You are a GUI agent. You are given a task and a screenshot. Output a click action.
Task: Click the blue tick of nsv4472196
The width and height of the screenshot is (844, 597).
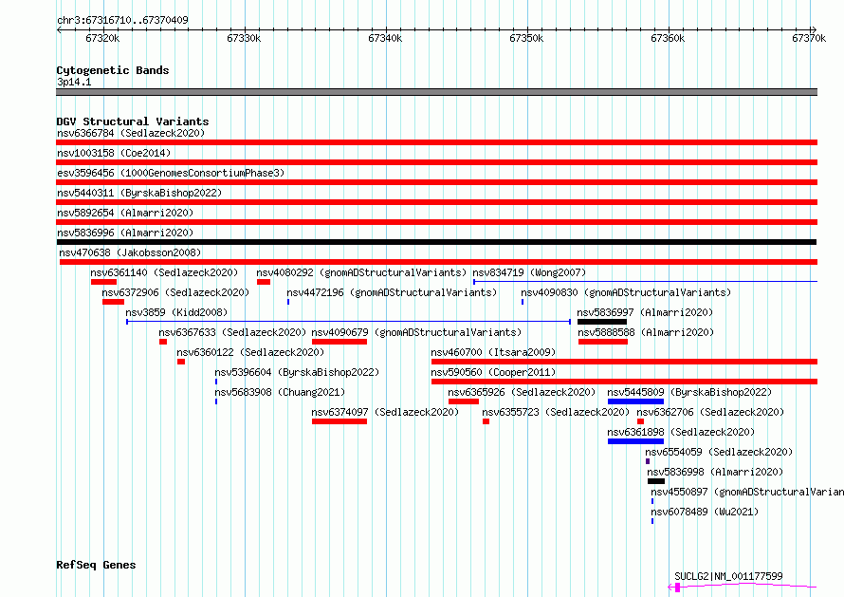pos(288,302)
